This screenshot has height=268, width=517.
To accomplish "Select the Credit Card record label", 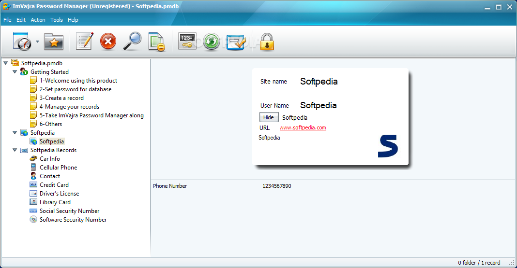I will pos(54,185).
